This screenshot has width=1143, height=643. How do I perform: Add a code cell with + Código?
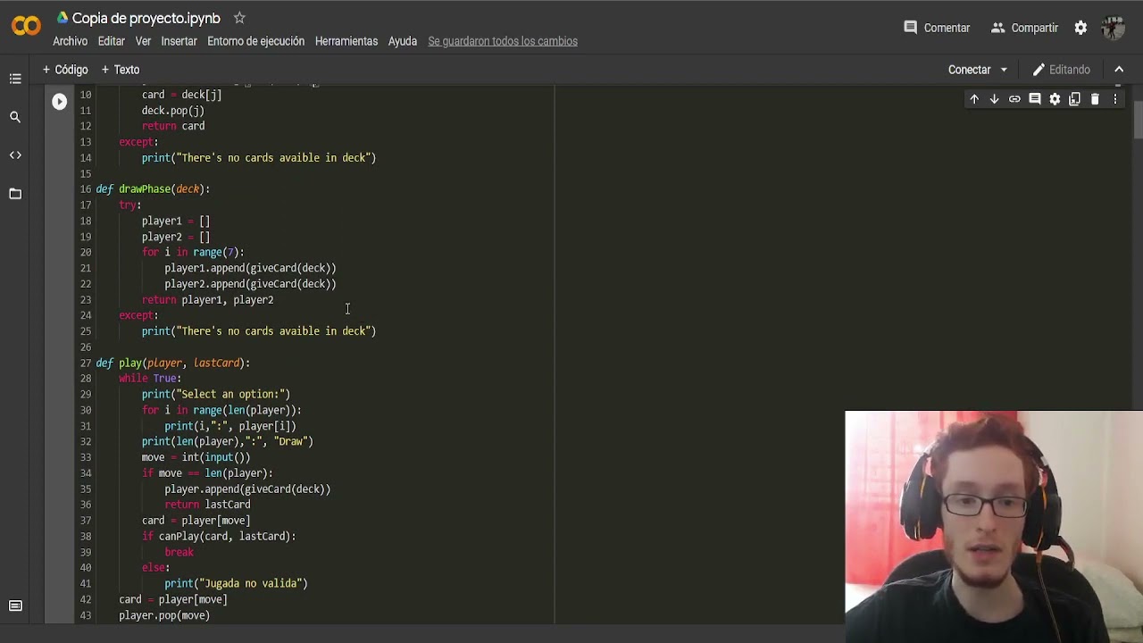pos(65,70)
